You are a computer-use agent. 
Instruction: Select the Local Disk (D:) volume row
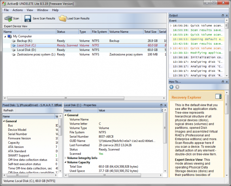84,50
